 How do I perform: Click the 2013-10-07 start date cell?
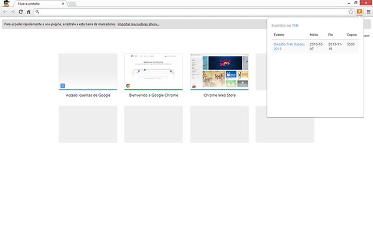(316, 47)
